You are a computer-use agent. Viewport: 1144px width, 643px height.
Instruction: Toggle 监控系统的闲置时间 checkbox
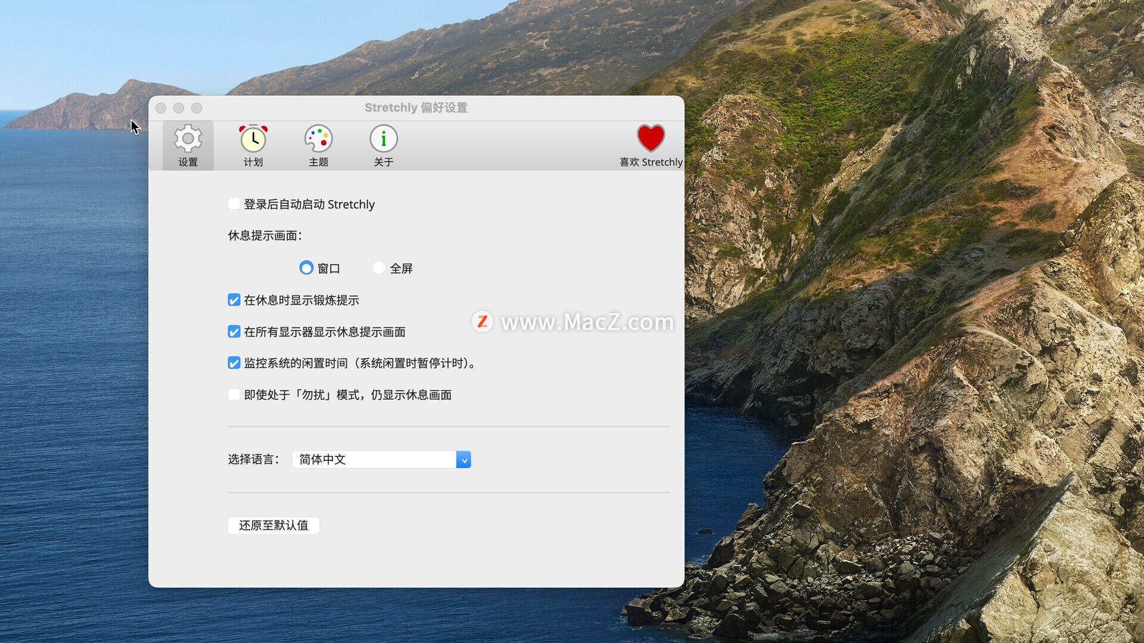[234, 363]
